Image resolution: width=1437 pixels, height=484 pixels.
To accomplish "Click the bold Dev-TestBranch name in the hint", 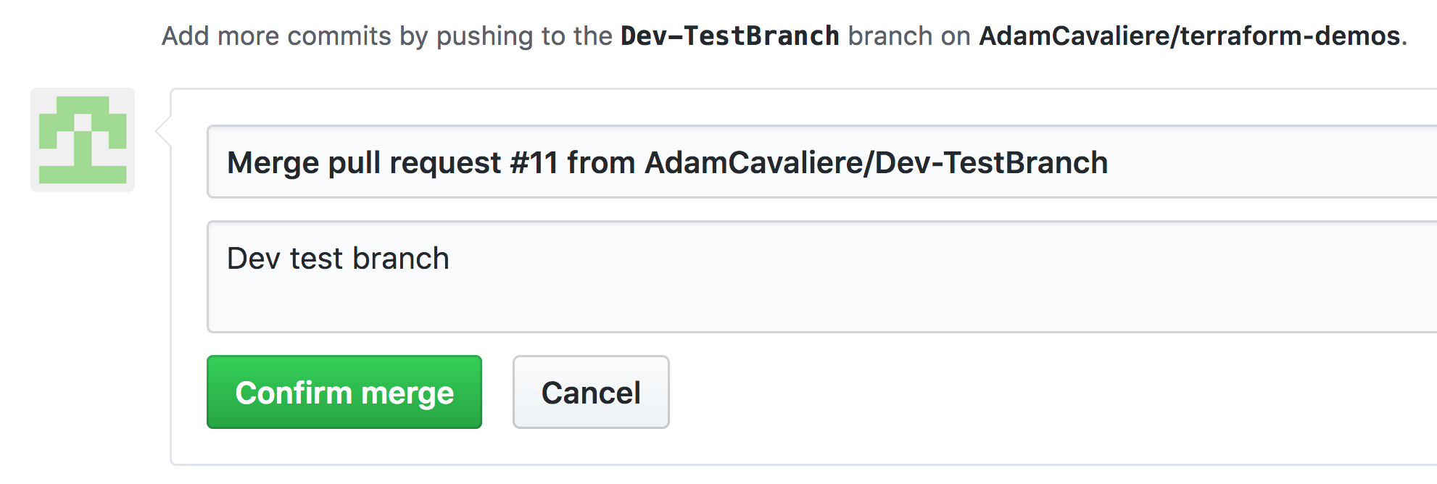I will click(729, 36).
